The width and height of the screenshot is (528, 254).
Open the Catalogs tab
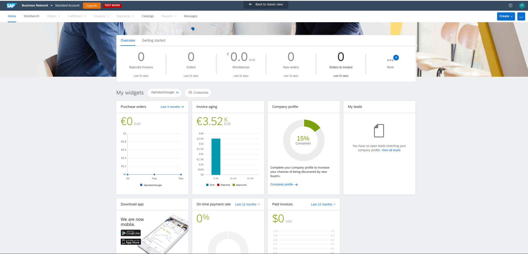pyautogui.click(x=148, y=16)
